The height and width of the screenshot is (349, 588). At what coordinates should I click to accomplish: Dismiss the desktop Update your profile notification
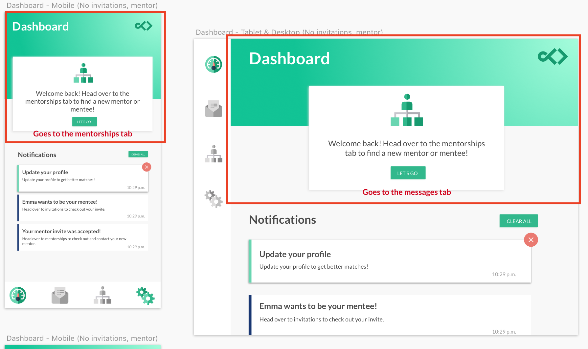(531, 240)
